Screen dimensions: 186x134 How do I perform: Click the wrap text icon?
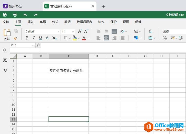(x=150, y=31)
